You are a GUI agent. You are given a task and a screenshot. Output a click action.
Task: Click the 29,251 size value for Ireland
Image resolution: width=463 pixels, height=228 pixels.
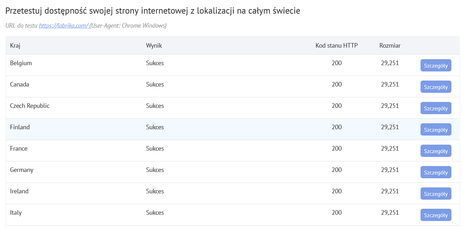tap(389, 191)
